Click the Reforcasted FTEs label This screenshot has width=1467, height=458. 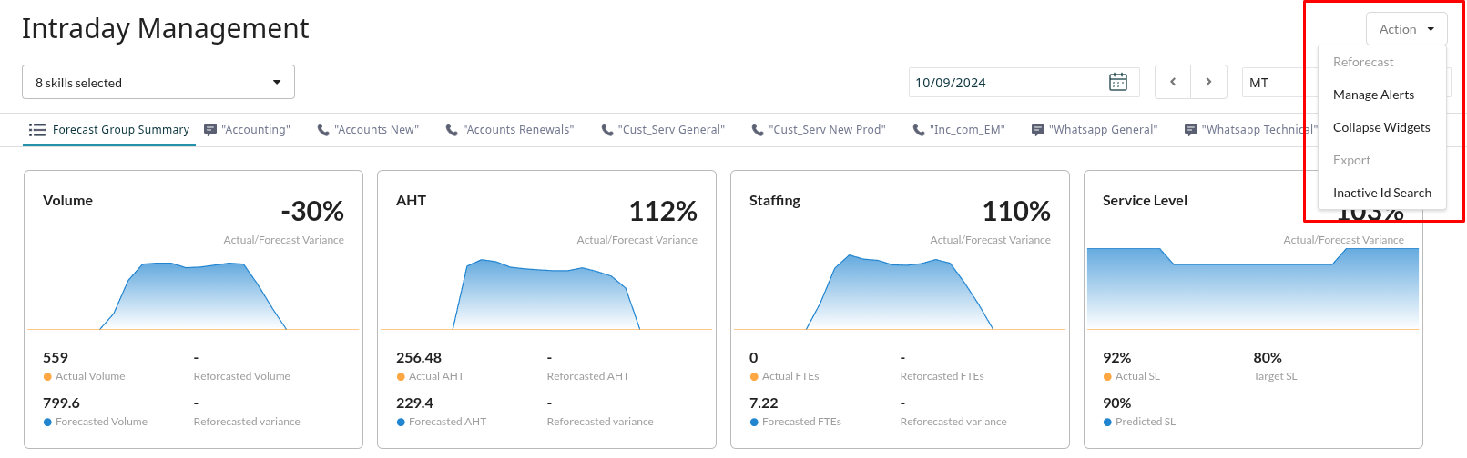click(x=942, y=376)
